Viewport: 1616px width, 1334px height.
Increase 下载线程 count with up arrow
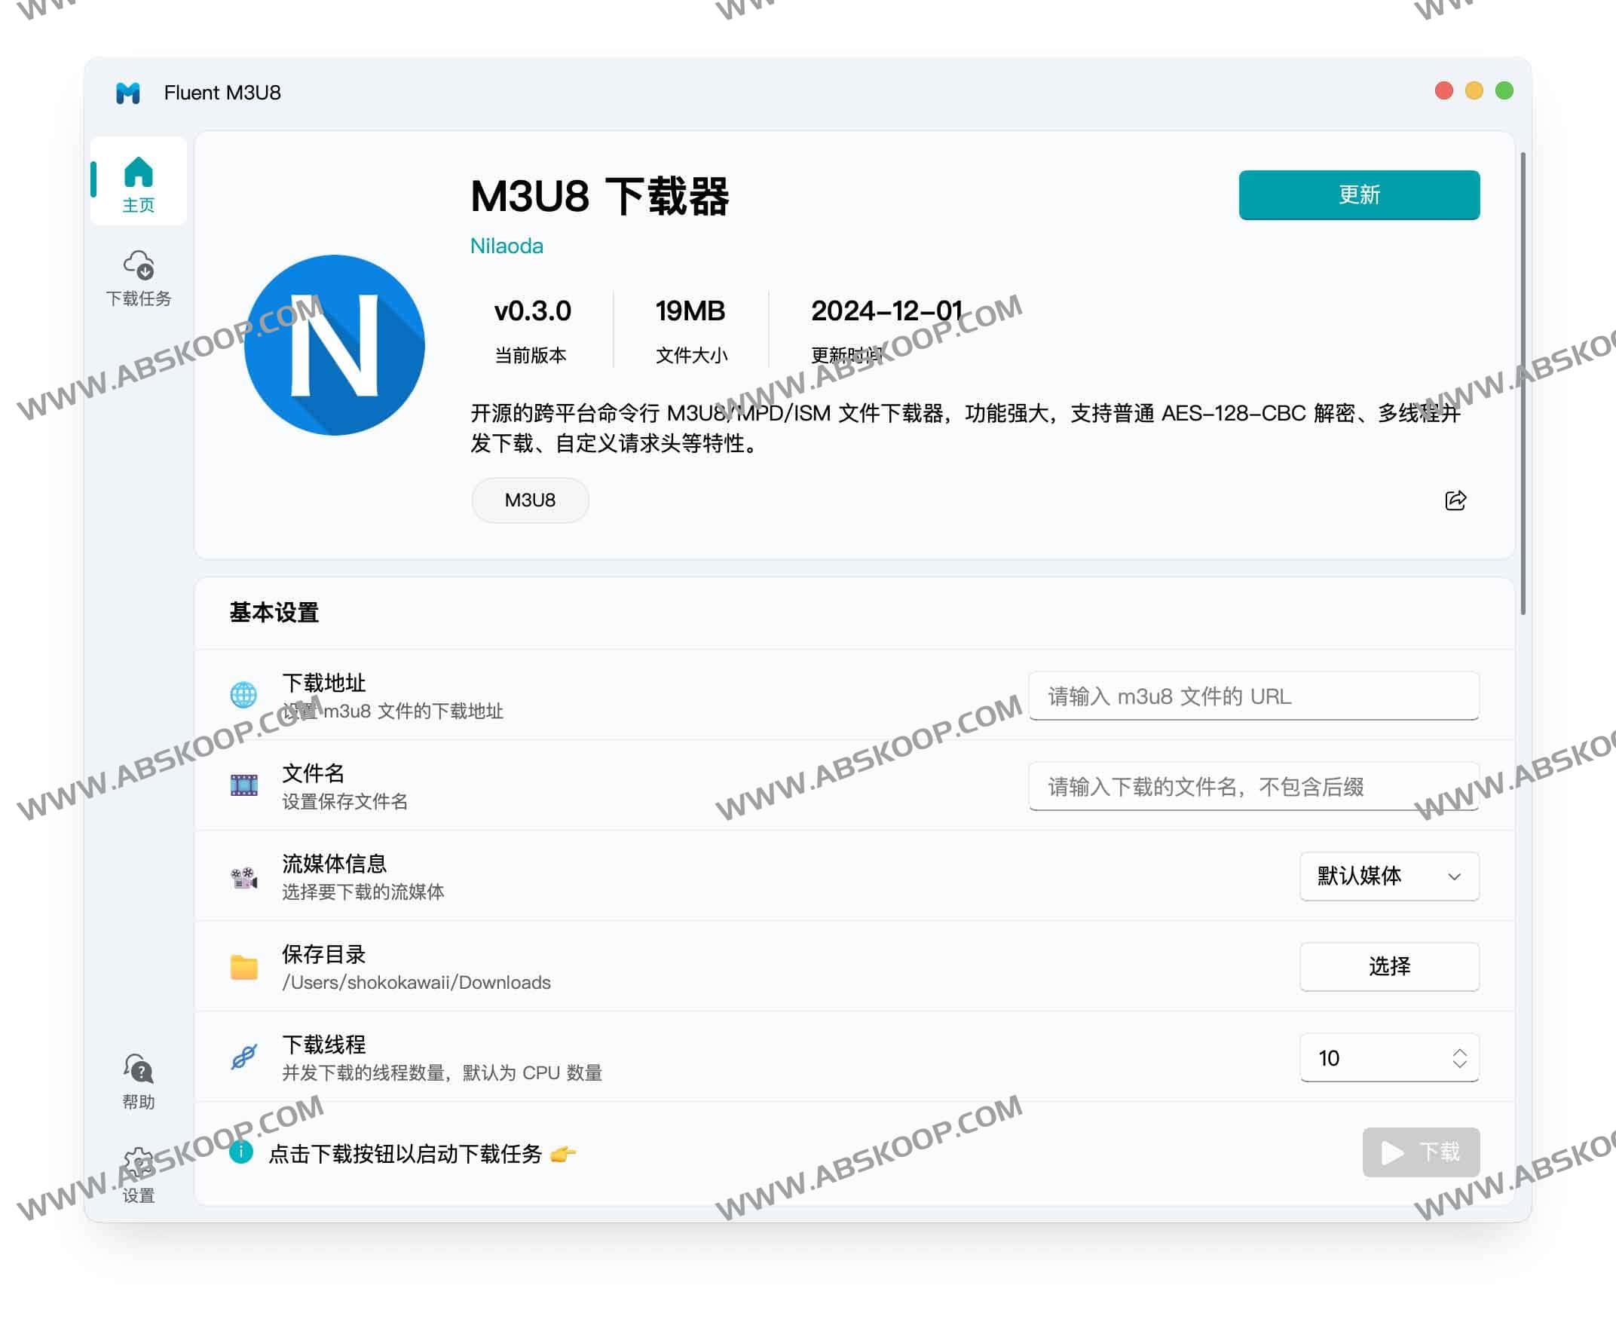pyautogui.click(x=1459, y=1051)
